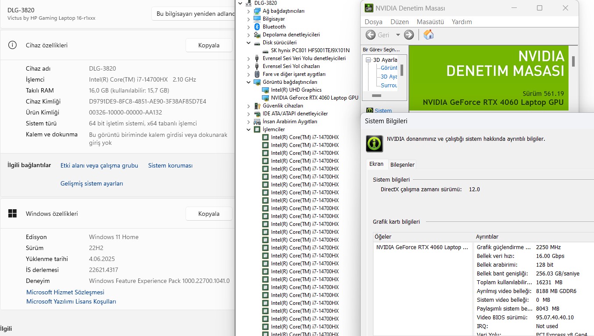Click the NVIDIA Control Panel forward arrow icon
The width and height of the screenshot is (594, 336).
[x=409, y=35]
